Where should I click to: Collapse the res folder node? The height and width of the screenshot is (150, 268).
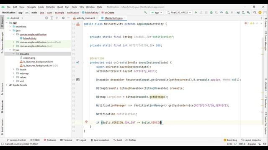10,50
